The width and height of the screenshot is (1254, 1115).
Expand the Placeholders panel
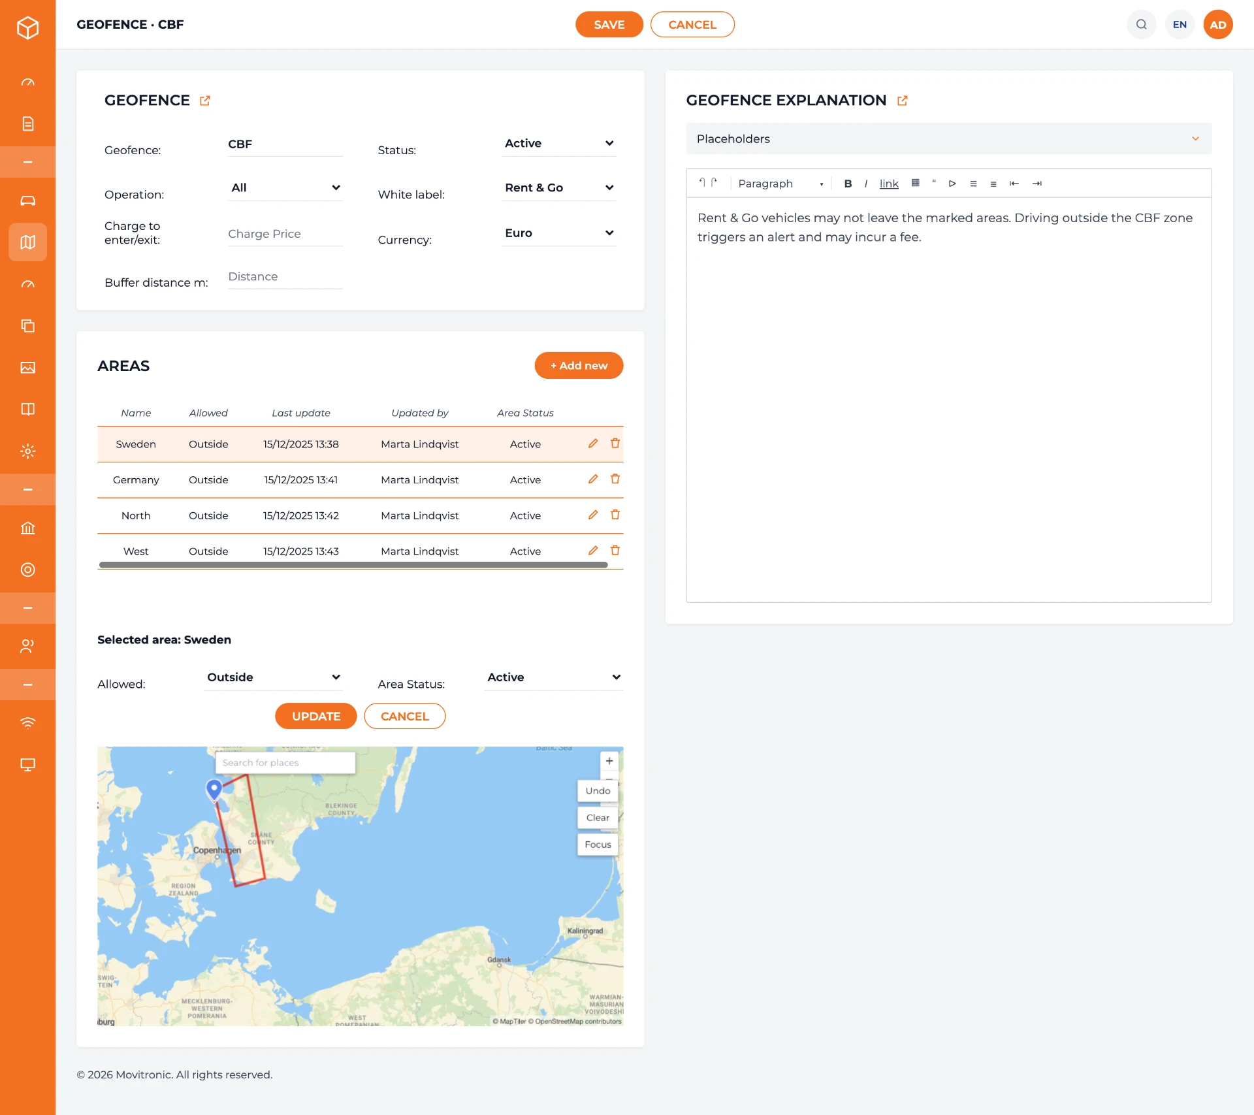pos(949,138)
